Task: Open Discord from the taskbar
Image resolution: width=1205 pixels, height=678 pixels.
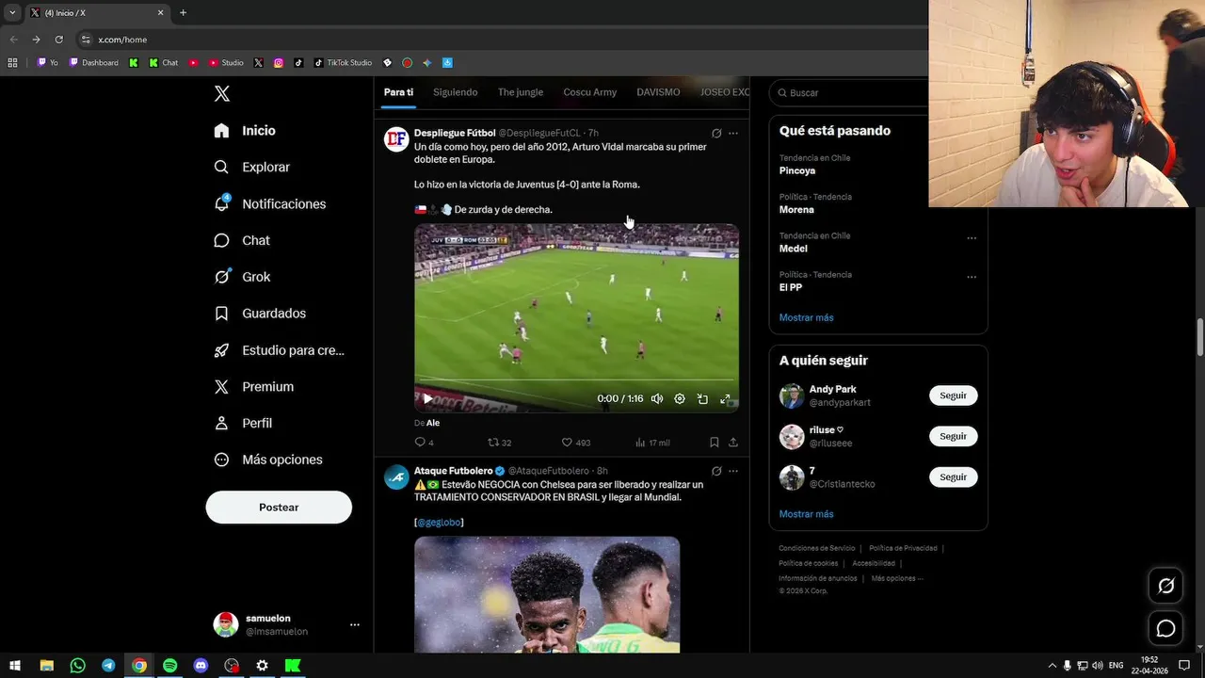Action: (201, 666)
